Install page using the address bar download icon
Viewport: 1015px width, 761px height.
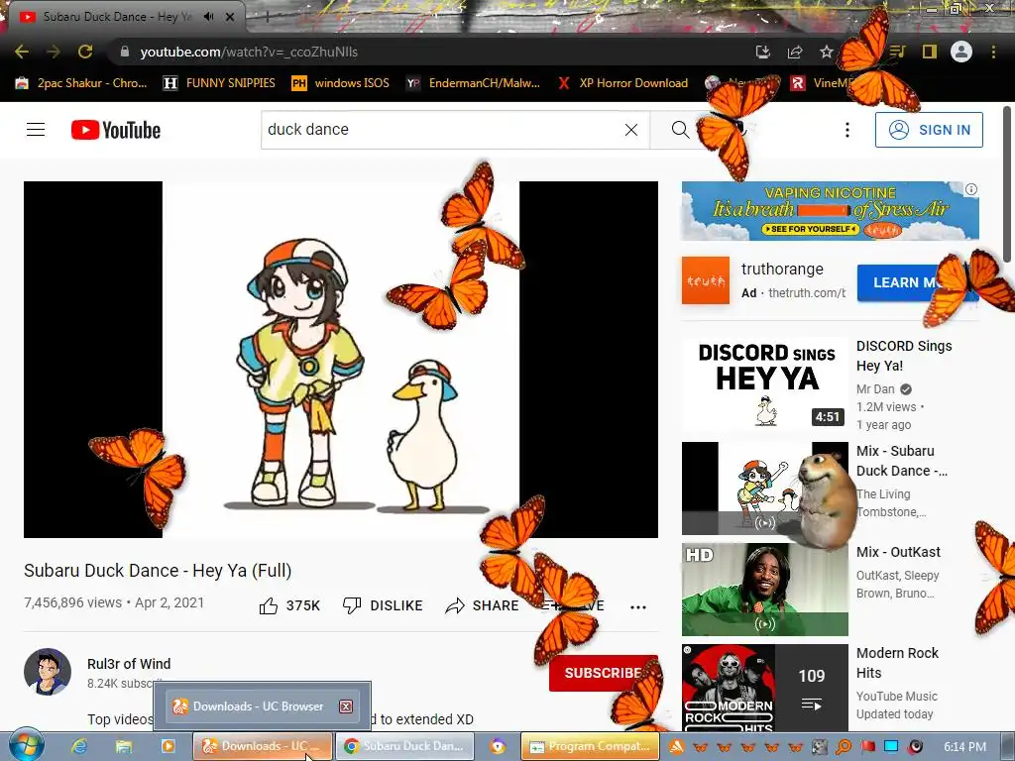762,52
